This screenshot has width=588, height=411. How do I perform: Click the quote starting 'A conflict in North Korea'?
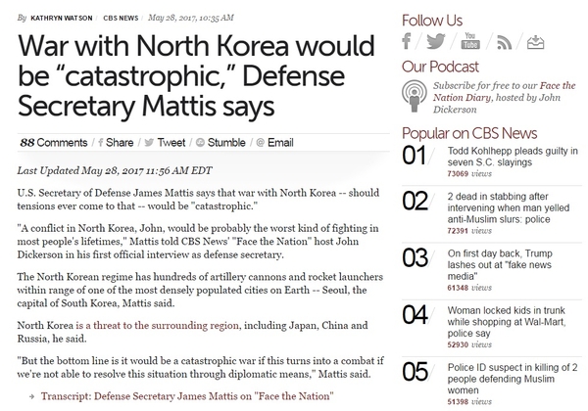(x=198, y=242)
